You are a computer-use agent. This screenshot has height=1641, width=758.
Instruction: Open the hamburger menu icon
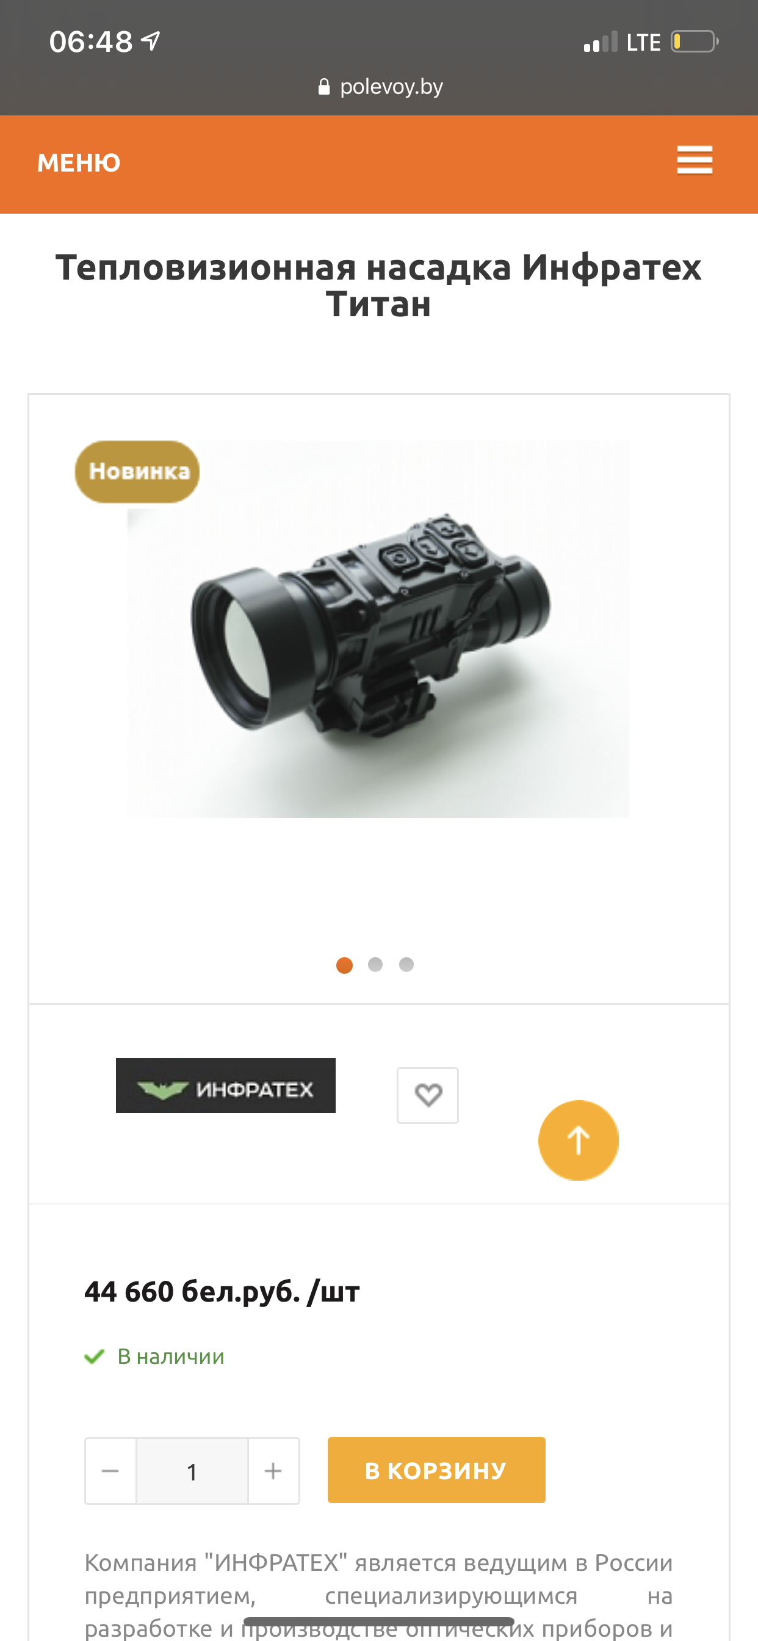click(x=695, y=159)
